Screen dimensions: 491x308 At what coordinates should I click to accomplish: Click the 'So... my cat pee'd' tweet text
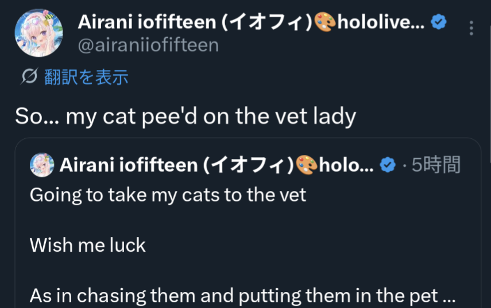click(185, 116)
